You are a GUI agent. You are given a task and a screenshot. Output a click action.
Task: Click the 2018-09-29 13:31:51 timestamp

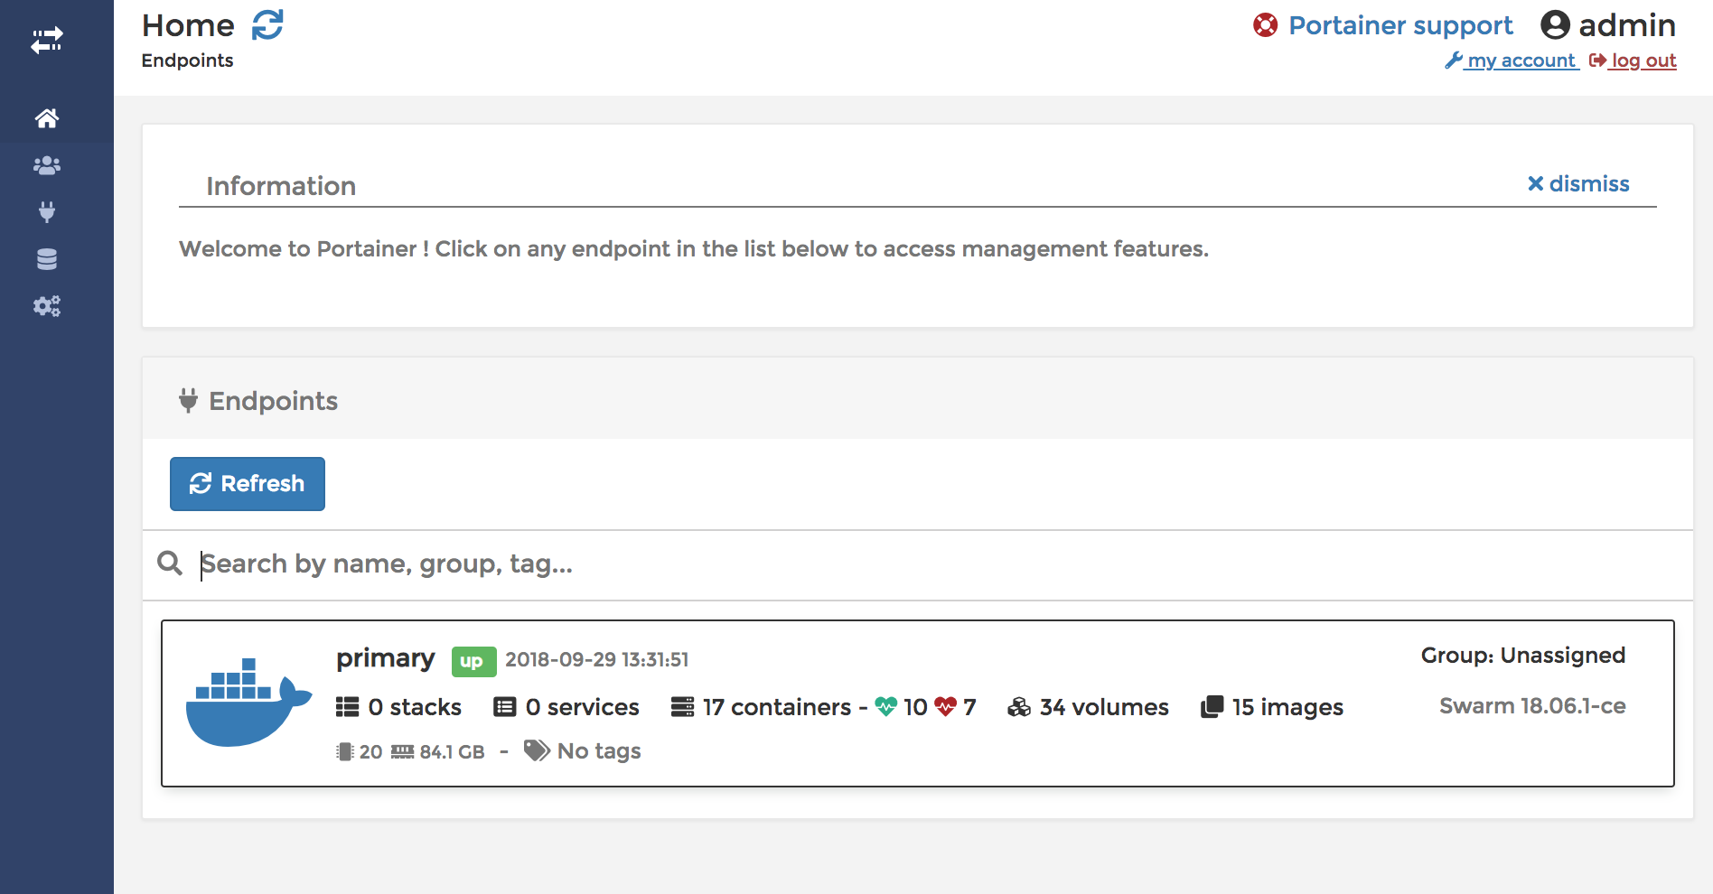[596, 660]
